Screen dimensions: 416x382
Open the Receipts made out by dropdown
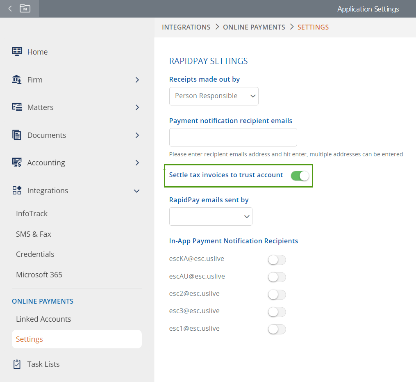point(214,96)
